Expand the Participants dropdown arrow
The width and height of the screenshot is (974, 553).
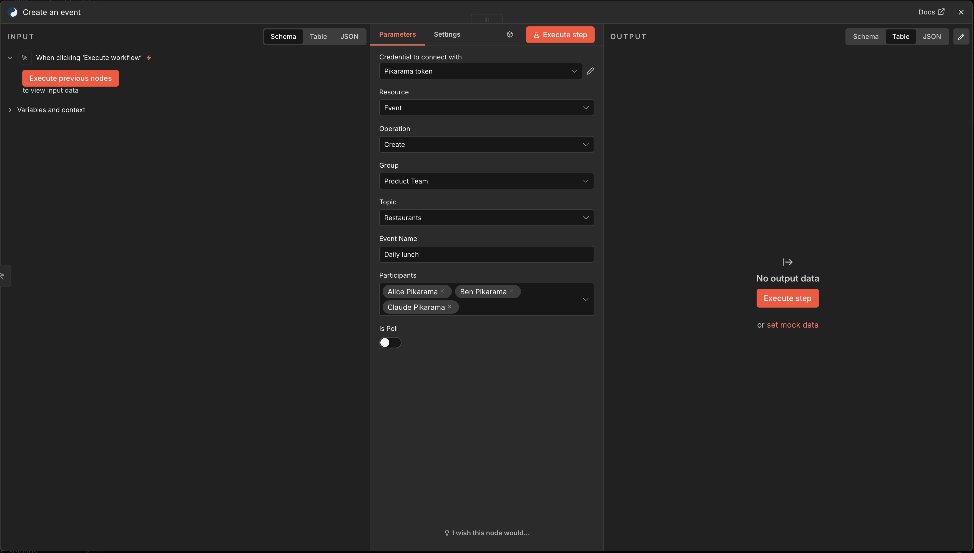click(x=586, y=299)
